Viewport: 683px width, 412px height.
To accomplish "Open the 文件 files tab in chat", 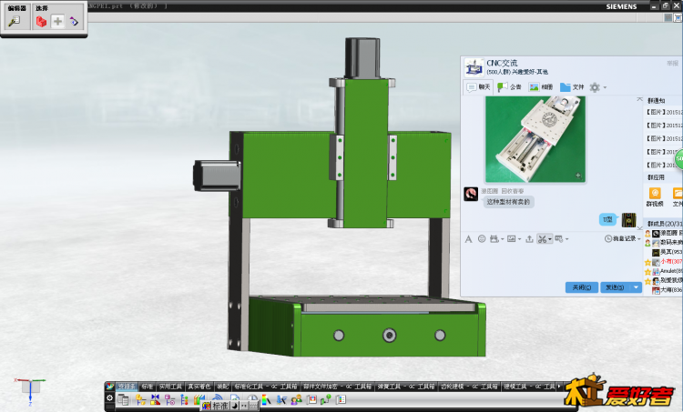I will (572, 87).
